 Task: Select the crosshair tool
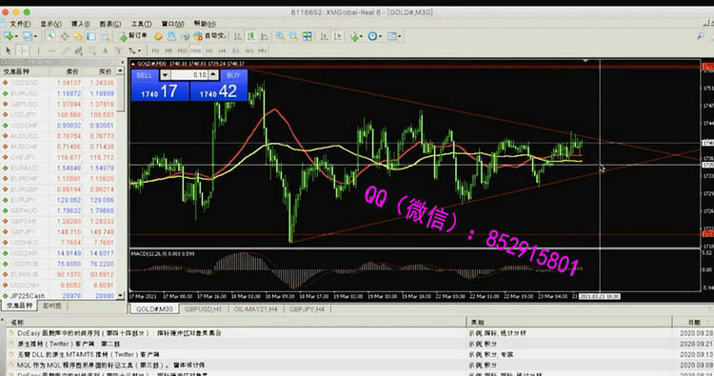(x=22, y=50)
